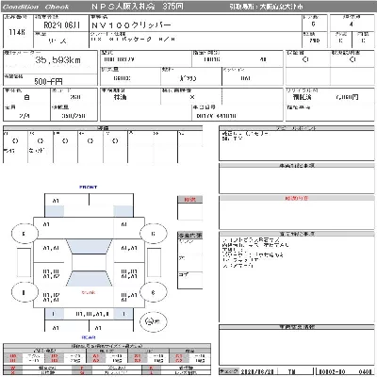The height and width of the screenshot is (377, 377).
Task: Select the lot number "1148"
Action: [17, 32]
